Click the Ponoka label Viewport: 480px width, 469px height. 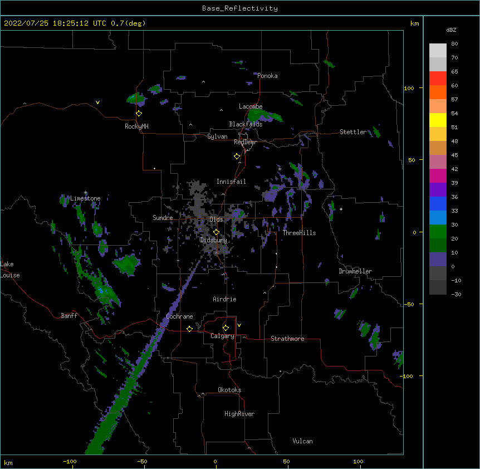click(267, 76)
